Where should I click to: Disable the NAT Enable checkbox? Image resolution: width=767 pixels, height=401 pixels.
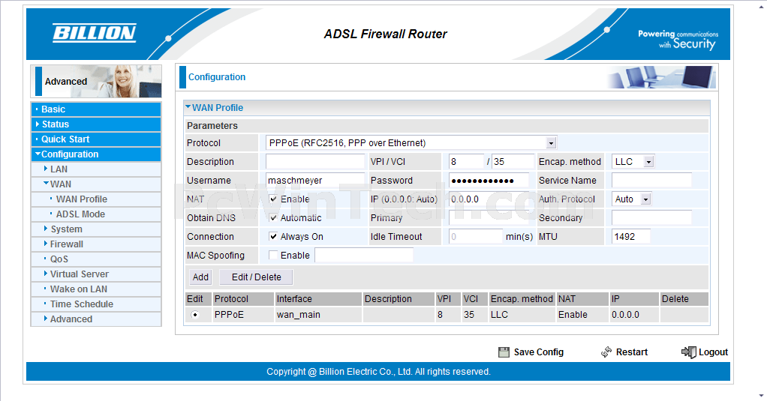click(x=274, y=199)
